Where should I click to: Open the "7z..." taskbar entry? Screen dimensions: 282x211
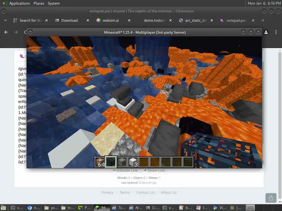pos(118,208)
